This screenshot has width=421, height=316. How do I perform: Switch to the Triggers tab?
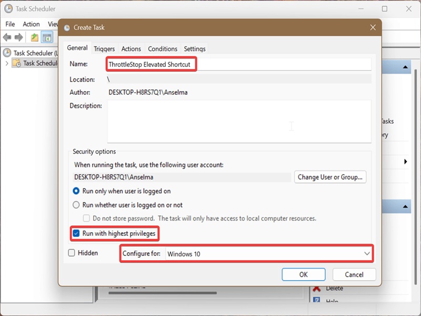click(x=104, y=49)
